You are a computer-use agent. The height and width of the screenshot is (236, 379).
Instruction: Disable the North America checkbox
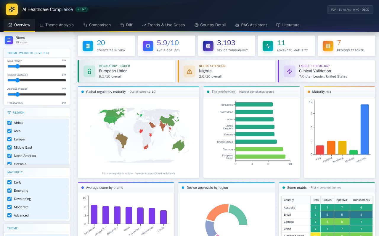tap(9, 156)
